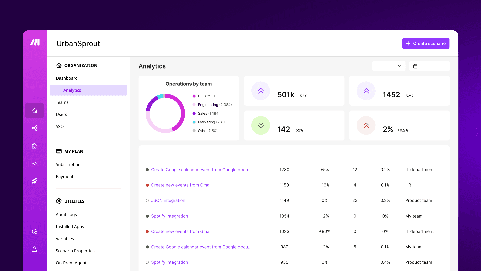Select the Analytics entry under Dashboard
This screenshot has height=271, width=481.
[x=72, y=90]
